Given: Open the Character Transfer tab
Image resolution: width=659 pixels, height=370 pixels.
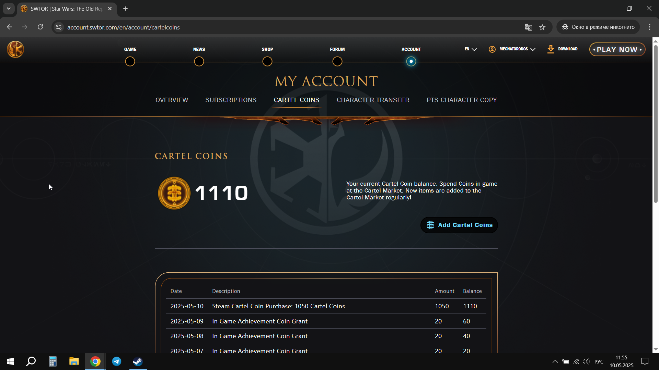Looking at the screenshot, I should pos(373,100).
